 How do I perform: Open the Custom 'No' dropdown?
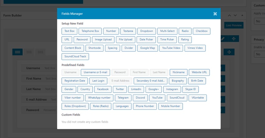(x=259, y=21)
